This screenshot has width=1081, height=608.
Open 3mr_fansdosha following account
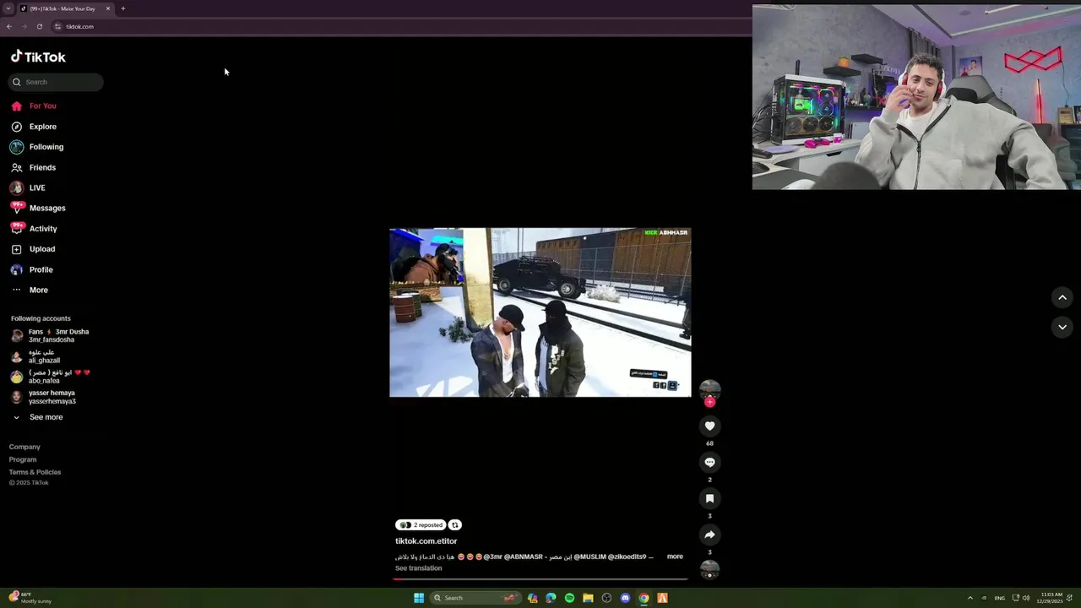point(51,336)
